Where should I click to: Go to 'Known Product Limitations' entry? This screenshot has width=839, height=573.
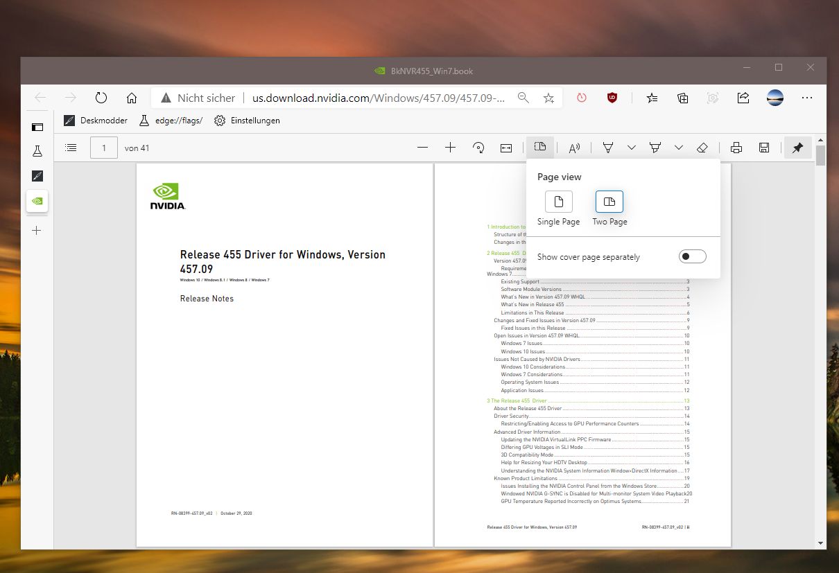click(x=591, y=478)
